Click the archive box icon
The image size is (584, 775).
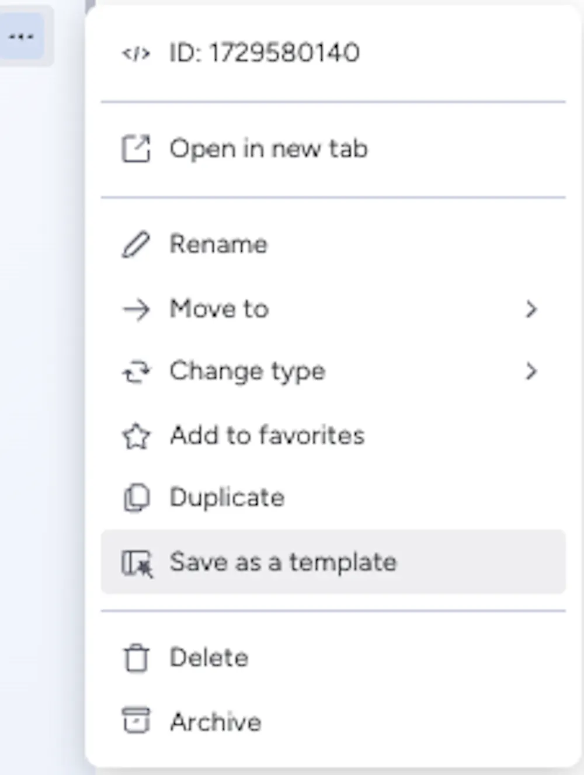tap(136, 721)
